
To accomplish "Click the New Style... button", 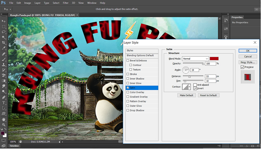I will tap(248, 62).
